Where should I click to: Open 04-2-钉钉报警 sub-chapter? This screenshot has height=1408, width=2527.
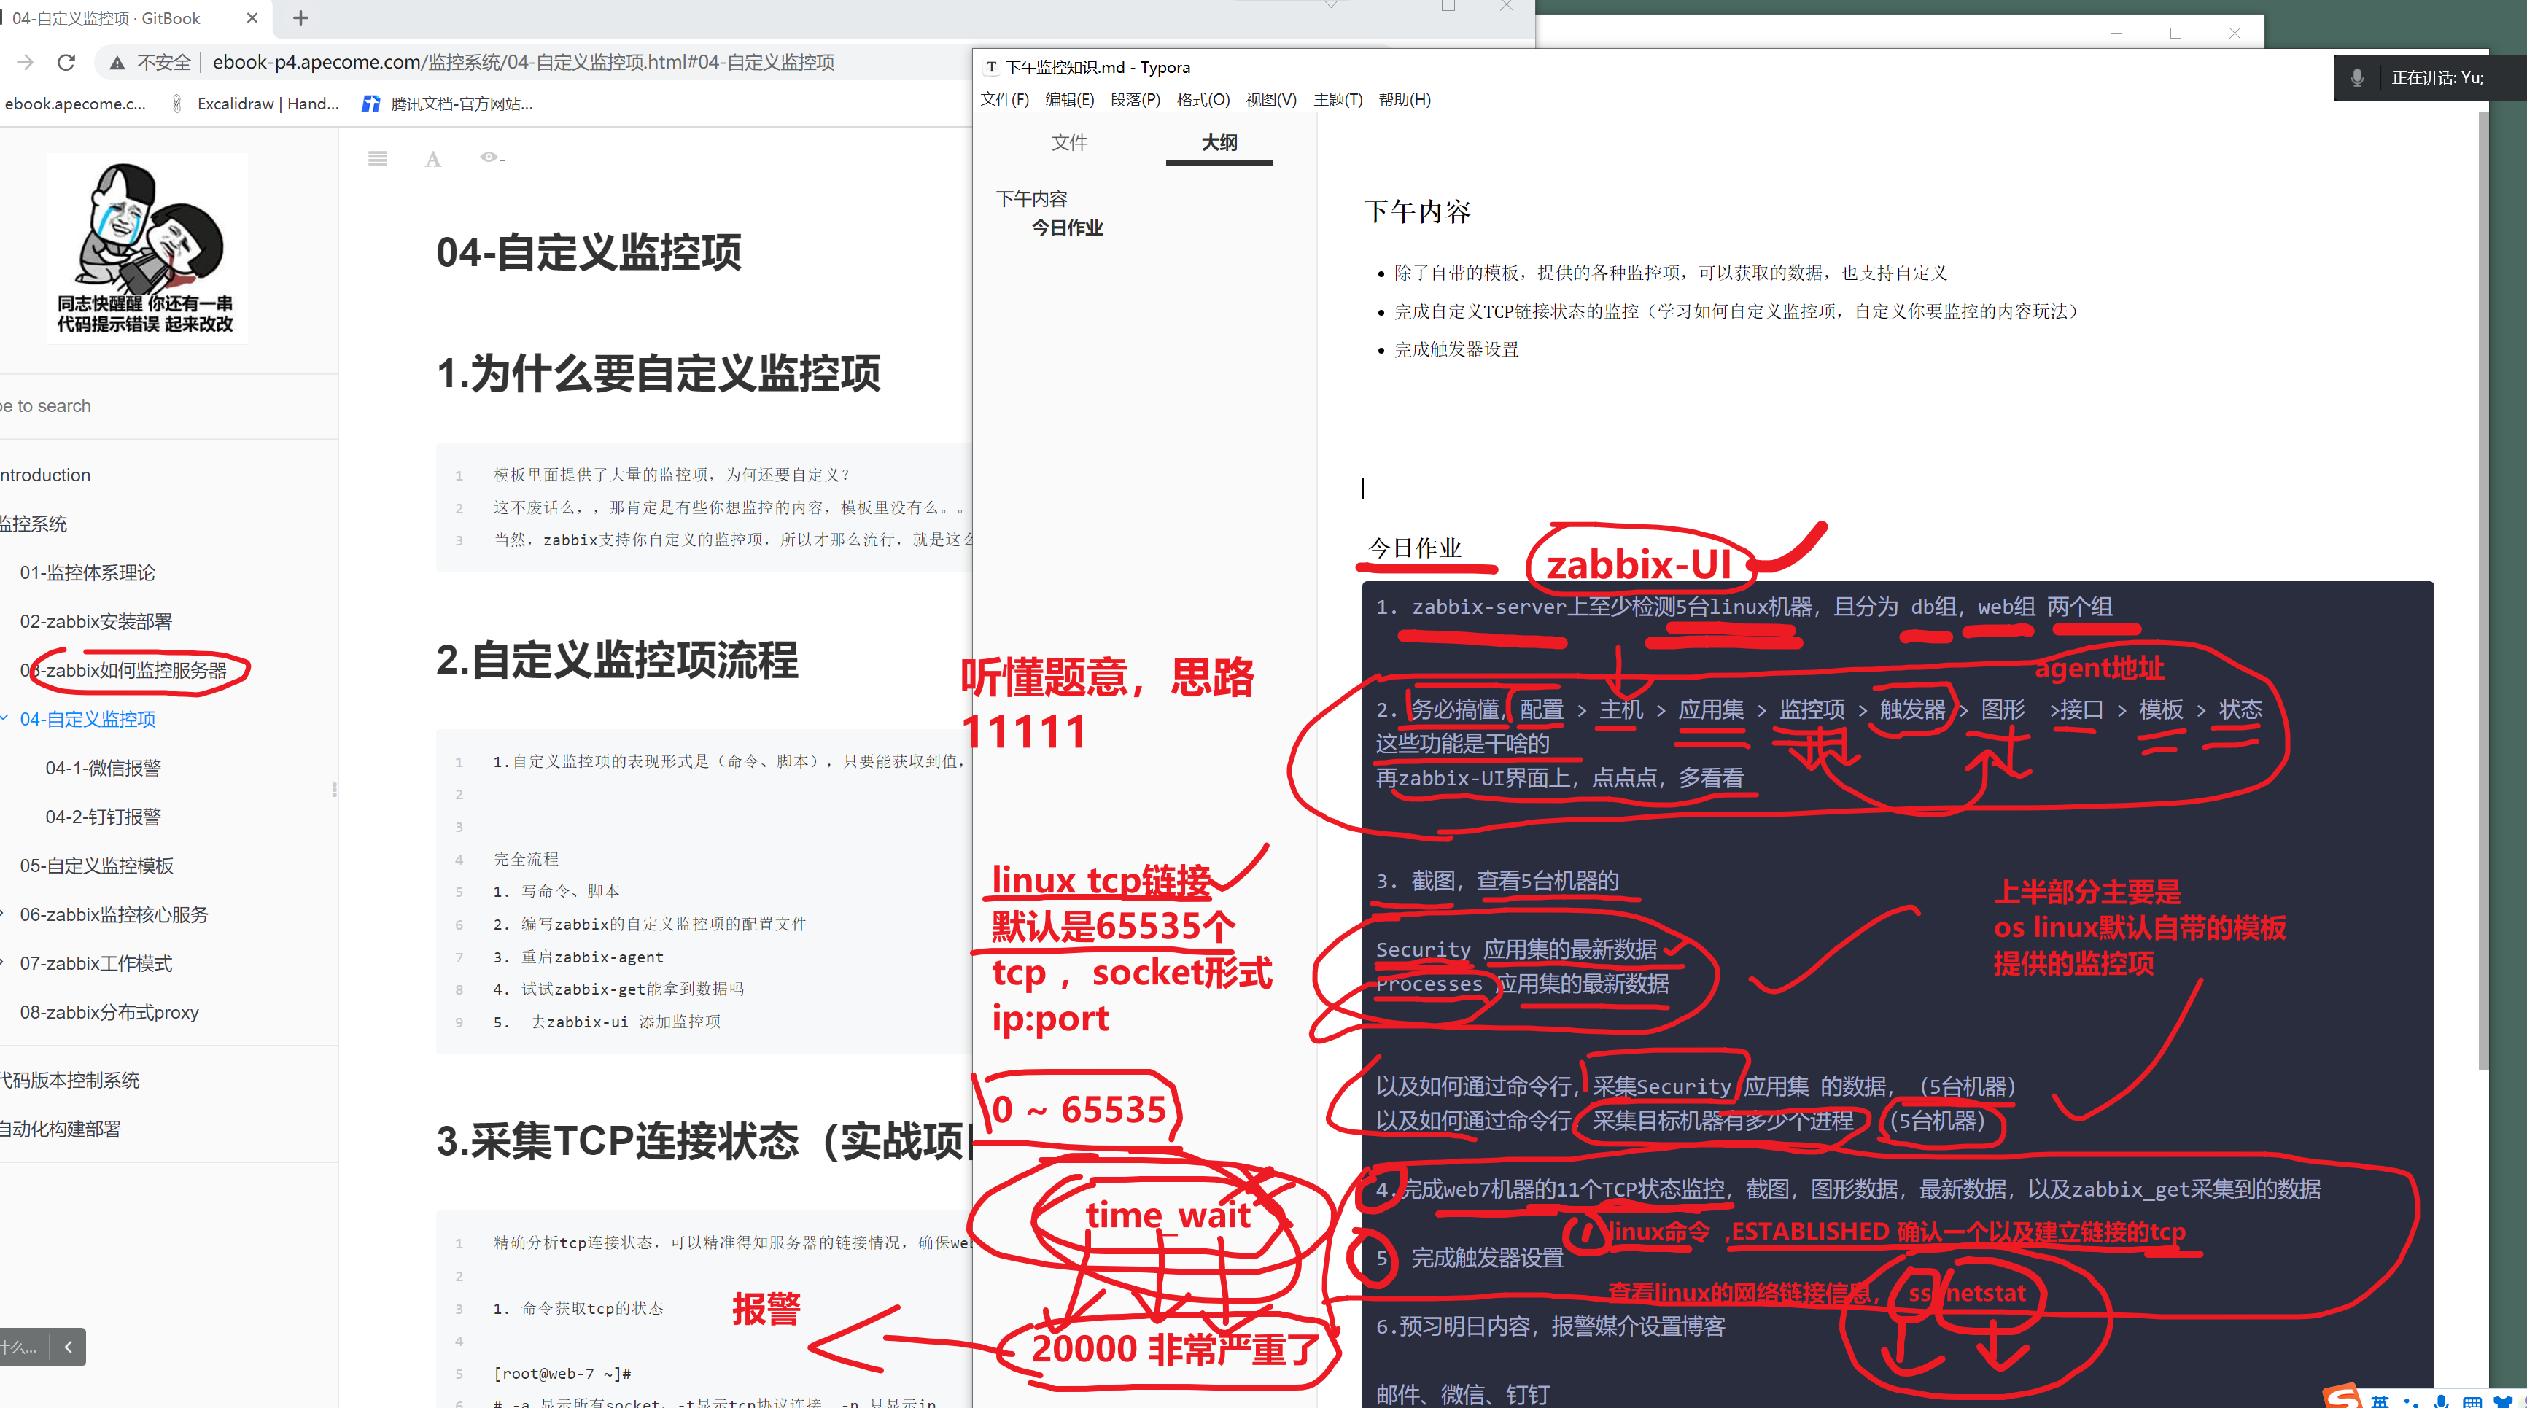(x=102, y=817)
